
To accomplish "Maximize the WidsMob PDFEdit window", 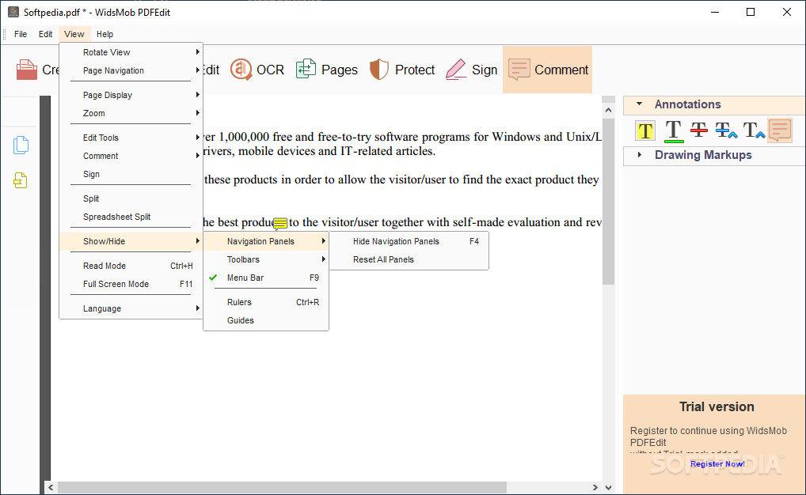I will pyautogui.click(x=751, y=12).
